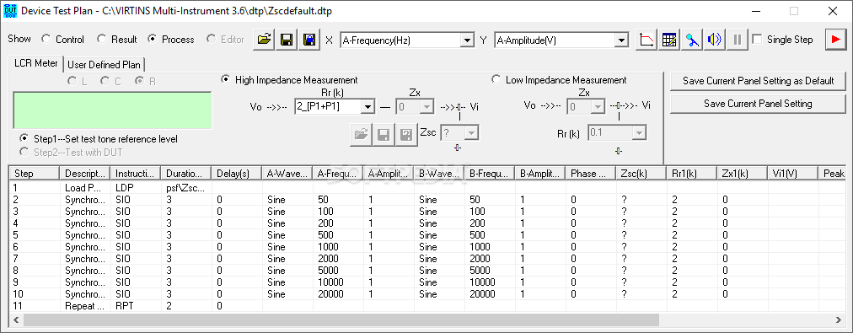Save the device test plan

click(287, 40)
